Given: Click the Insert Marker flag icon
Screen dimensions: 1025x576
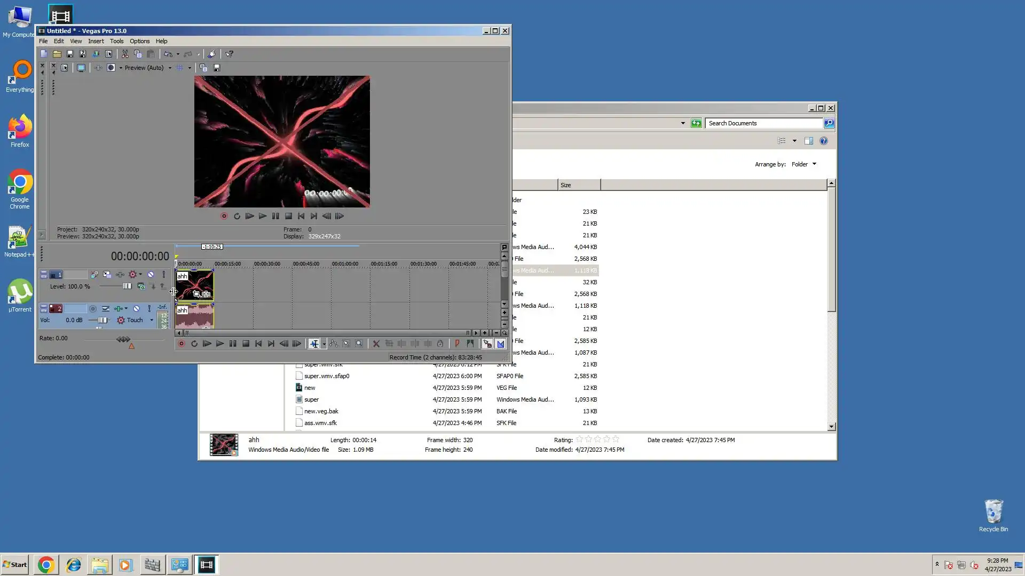Looking at the screenshot, I should coord(457,344).
